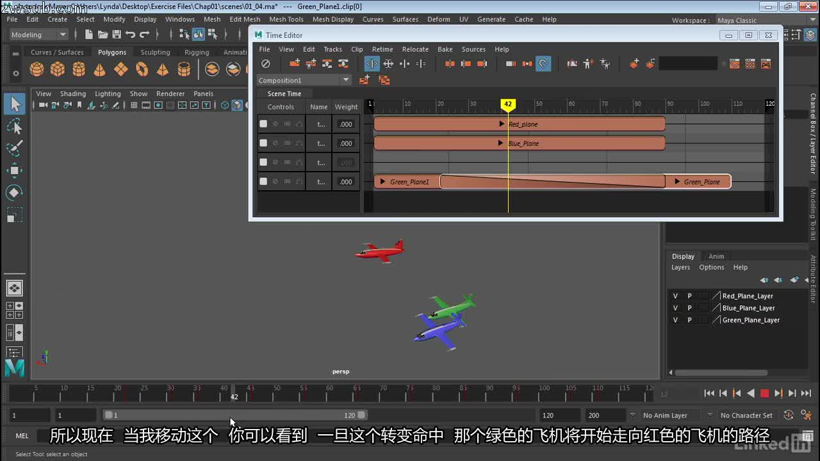Switch to the Sculpting shelf tab

(x=155, y=52)
